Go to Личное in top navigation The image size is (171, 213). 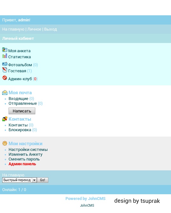pos(34,29)
